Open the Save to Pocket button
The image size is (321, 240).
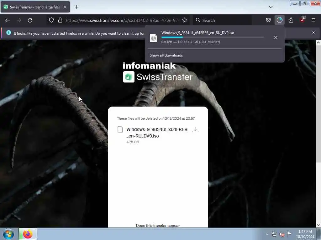[x=268, y=20]
